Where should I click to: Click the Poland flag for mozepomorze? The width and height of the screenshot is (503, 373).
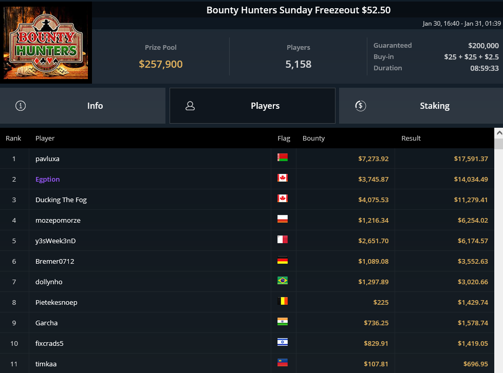pyautogui.click(x=282, y=219)
